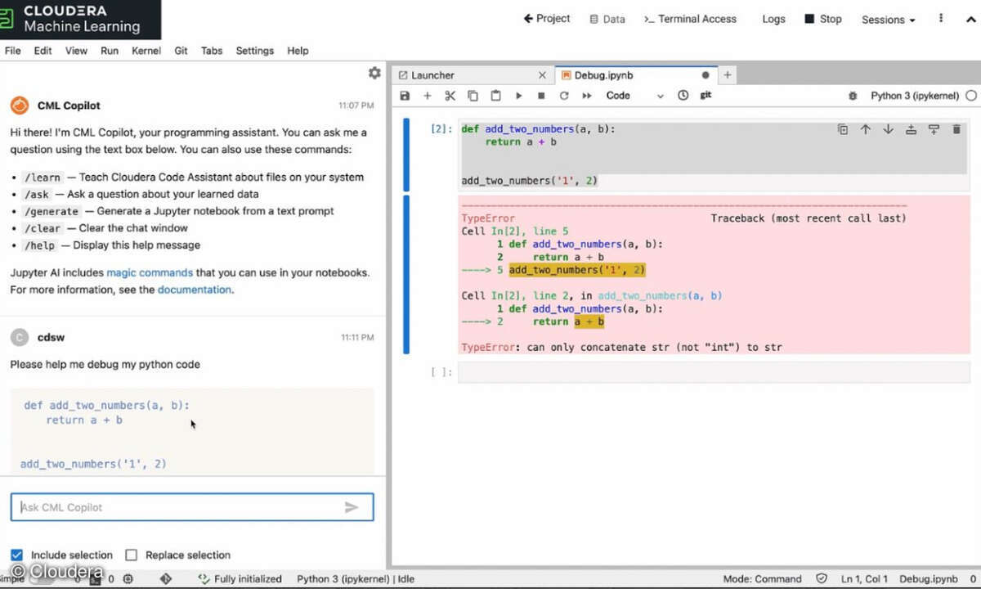981x589 pixels.
Task: Add a new launcher tab with plus
Action: [727, 75]
